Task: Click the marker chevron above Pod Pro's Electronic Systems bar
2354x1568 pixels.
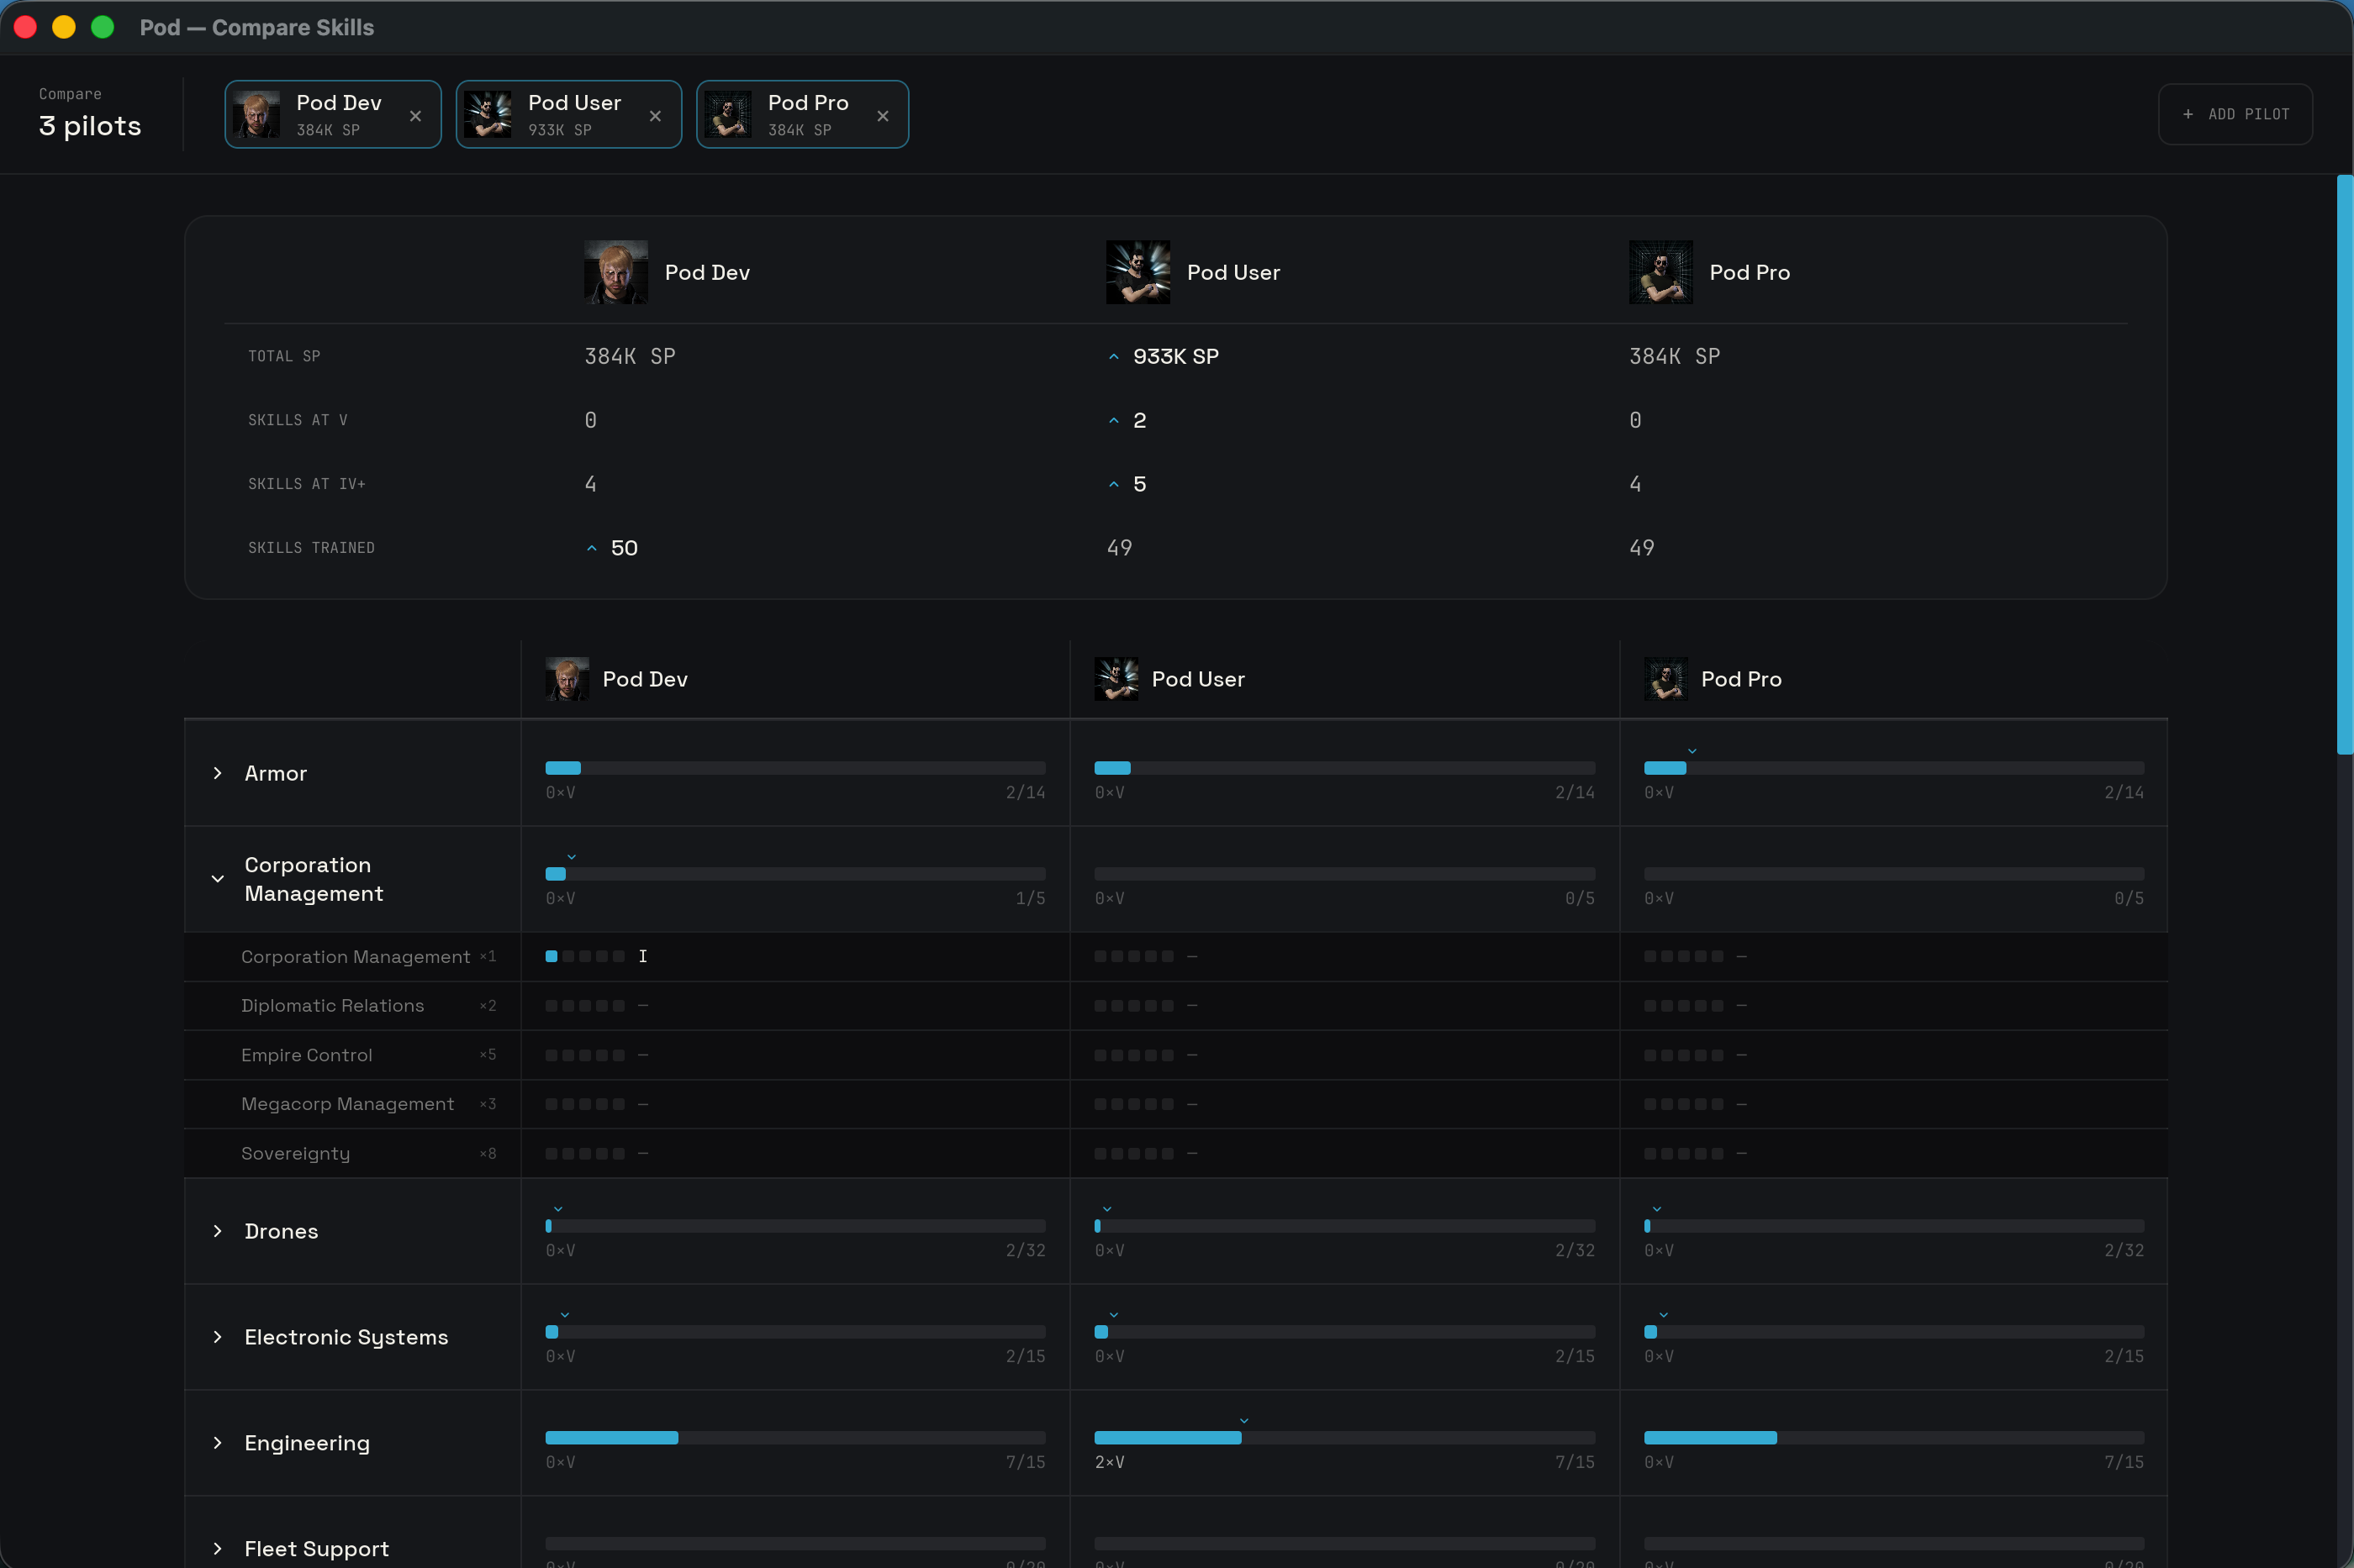Action: point(1663,1315)
